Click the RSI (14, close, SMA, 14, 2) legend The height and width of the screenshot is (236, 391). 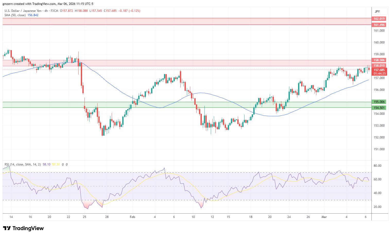pos(23,164)
